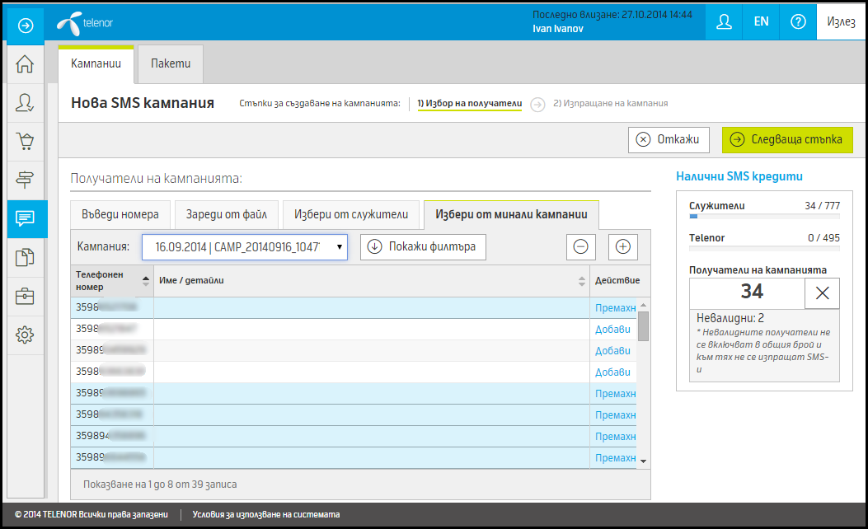Click 0 / 495 credits value
The height and width of the screenshot is (529, 868).
(x=823, y=238)
